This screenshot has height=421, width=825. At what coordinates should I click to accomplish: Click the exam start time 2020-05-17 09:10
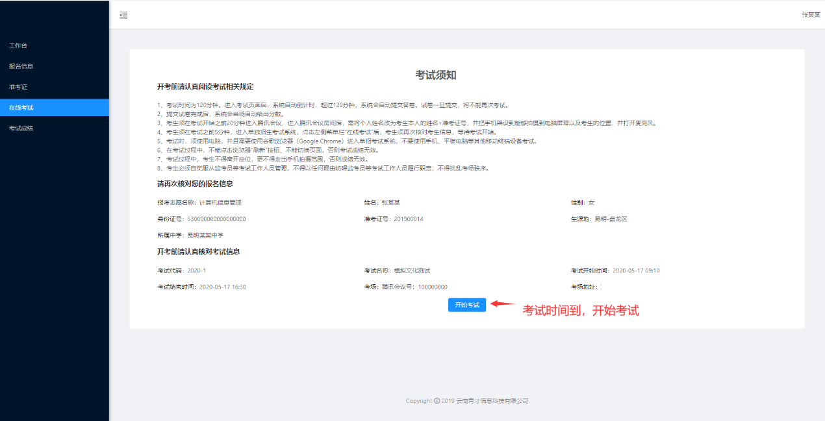click(x=636, y=271)
